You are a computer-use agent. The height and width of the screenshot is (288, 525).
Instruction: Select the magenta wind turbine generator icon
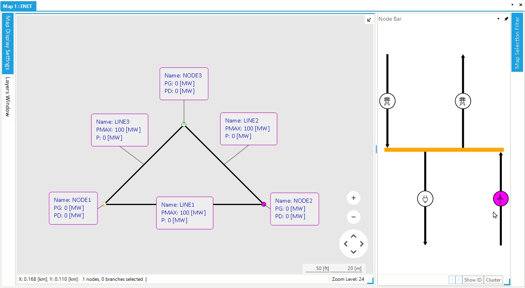point(501,198)
